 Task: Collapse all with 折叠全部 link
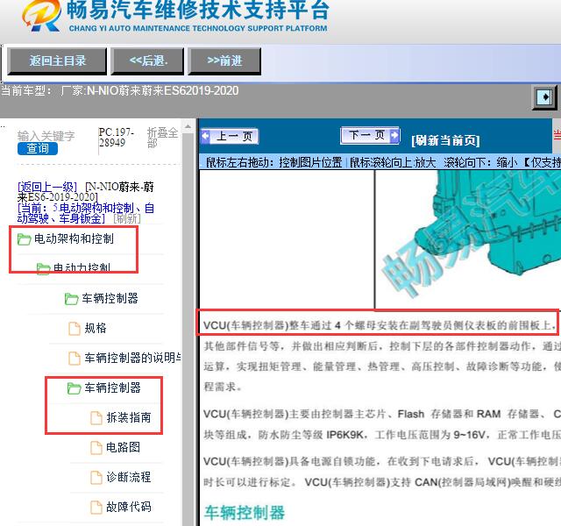pyautogui.click(x=162, y=138)
